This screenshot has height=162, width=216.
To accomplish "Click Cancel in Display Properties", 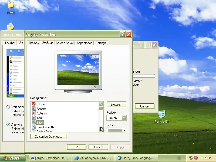I will coord(98,147).
